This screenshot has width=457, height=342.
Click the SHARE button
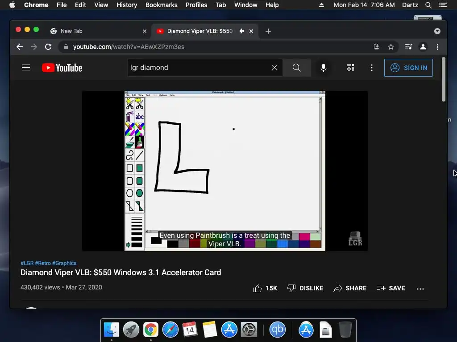click(350, 288)
